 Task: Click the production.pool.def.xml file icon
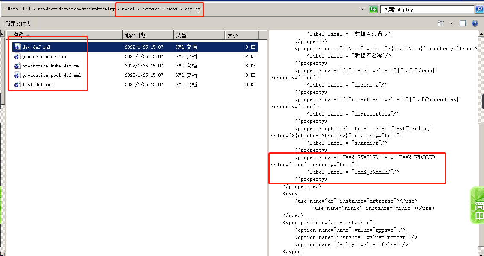coord(17,75)
